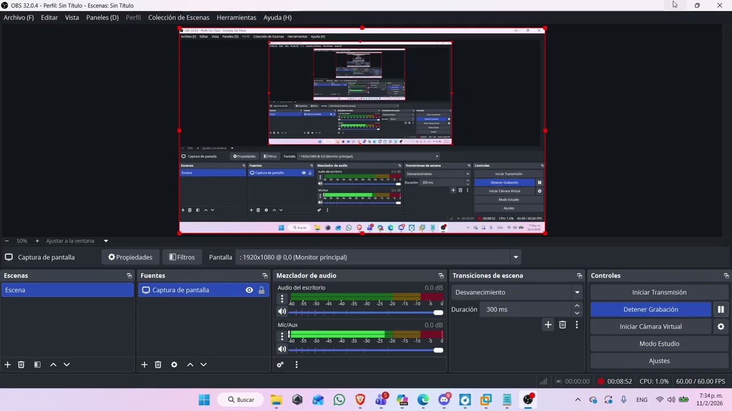This screenshot has width=732, height=411.
Task: Open Desvanecimiento transition dropdown
Action: coord(517,292)
